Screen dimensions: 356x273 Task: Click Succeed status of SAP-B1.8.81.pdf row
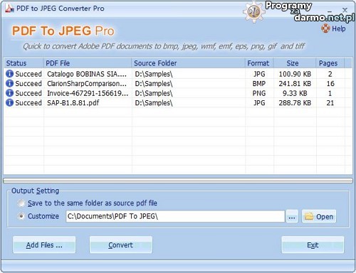(28, 103)
